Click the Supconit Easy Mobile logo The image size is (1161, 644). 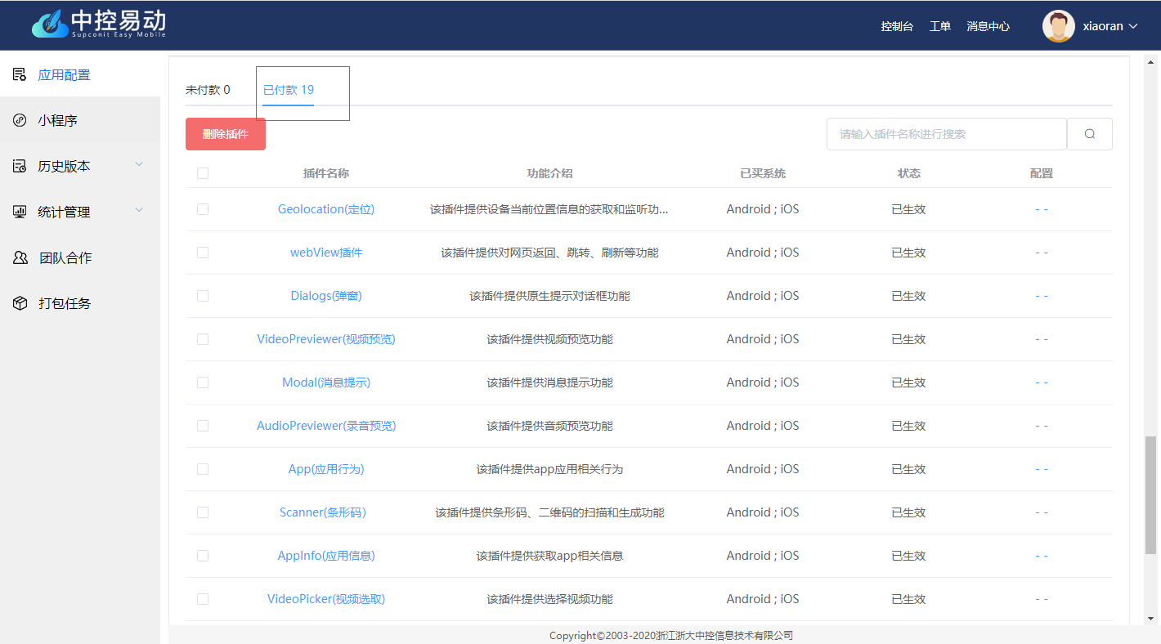coord(99,24)
